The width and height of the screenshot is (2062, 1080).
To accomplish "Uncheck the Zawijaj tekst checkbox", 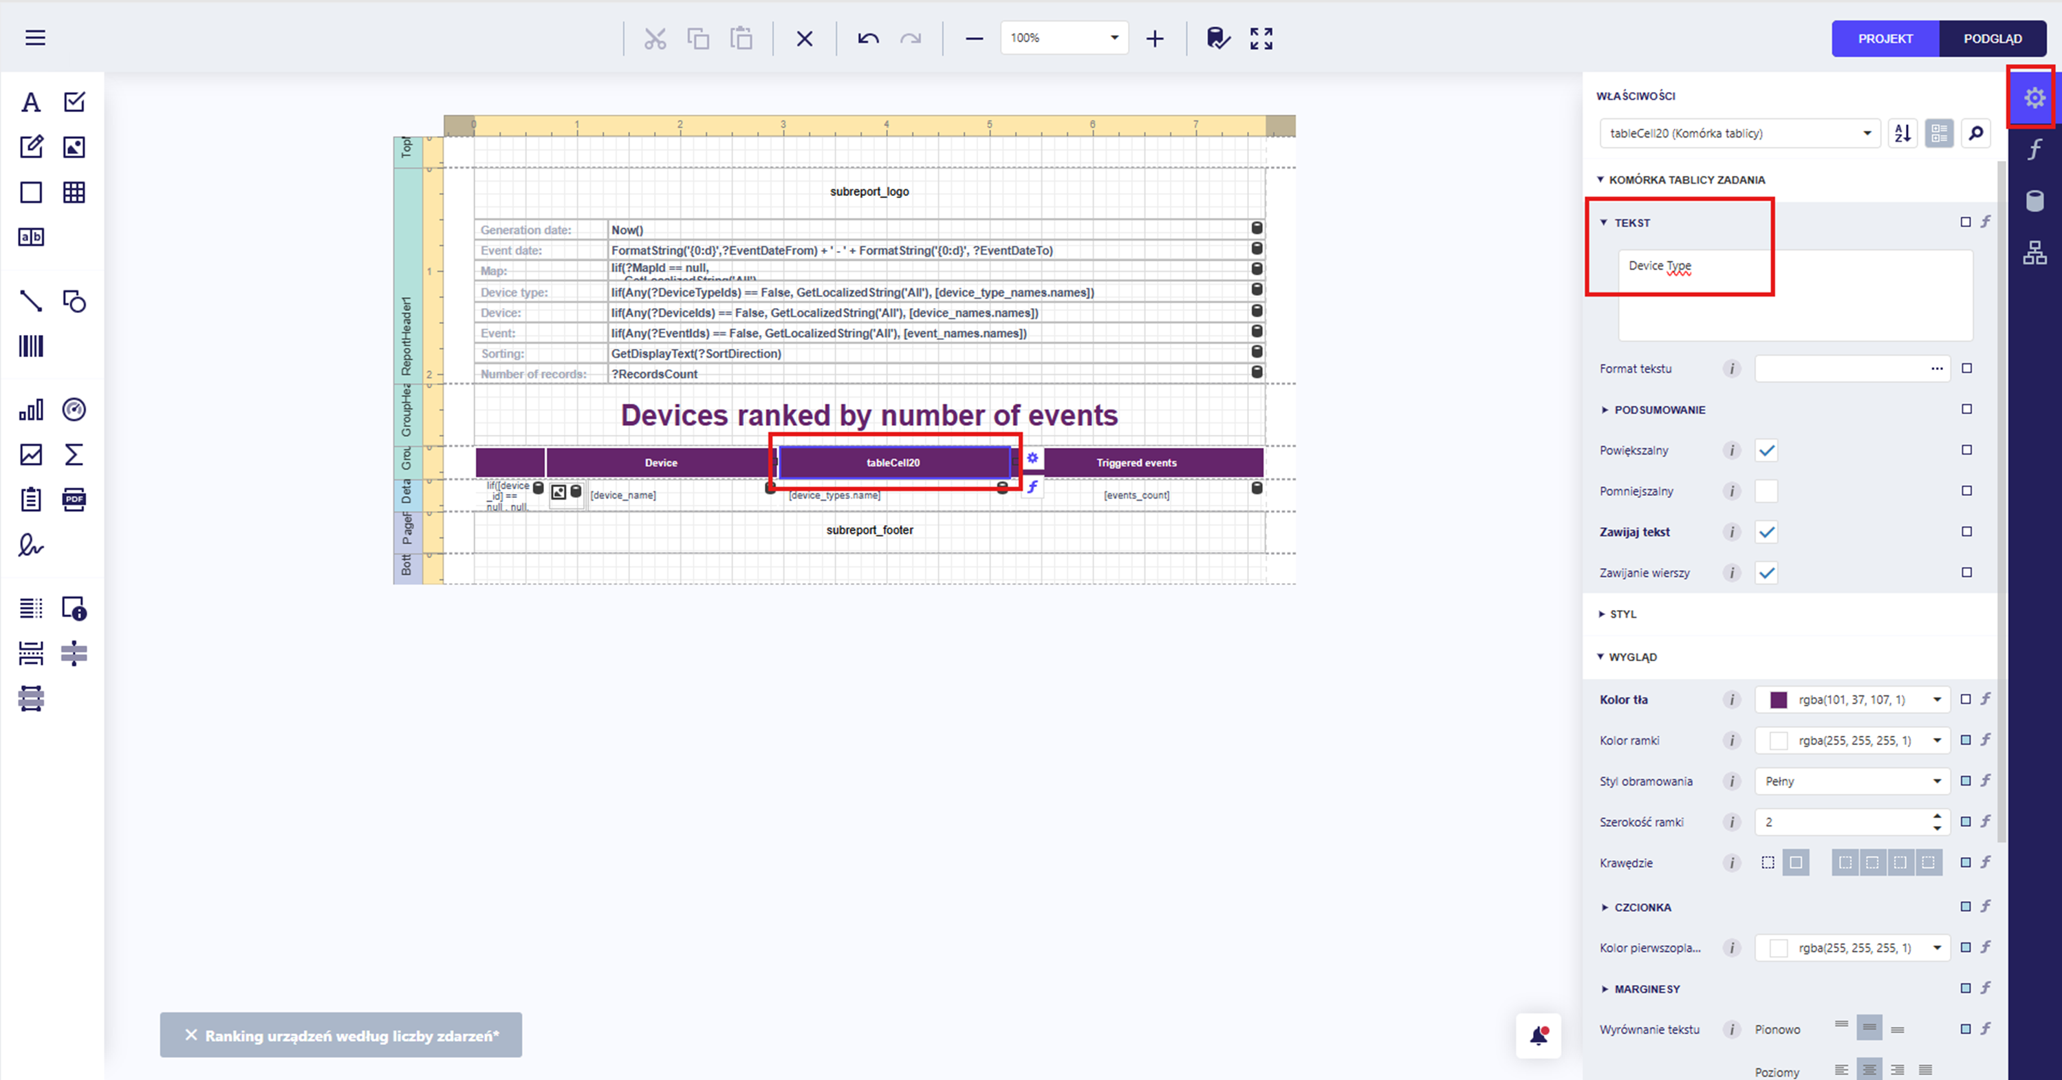I will [1766, 532].
